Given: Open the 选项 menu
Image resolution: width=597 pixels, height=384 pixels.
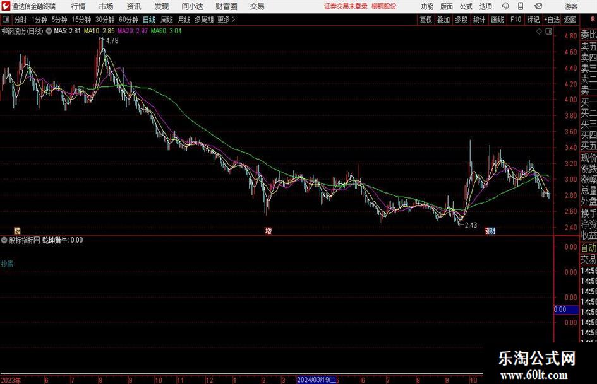Looking at the screenshot, I should pyautogui.click(x=486, y=6).
